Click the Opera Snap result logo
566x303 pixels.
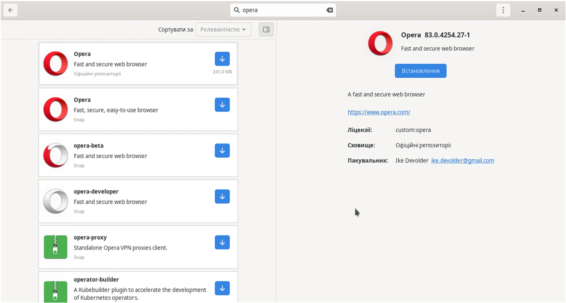pyautogui.click(x=55, y=110)
